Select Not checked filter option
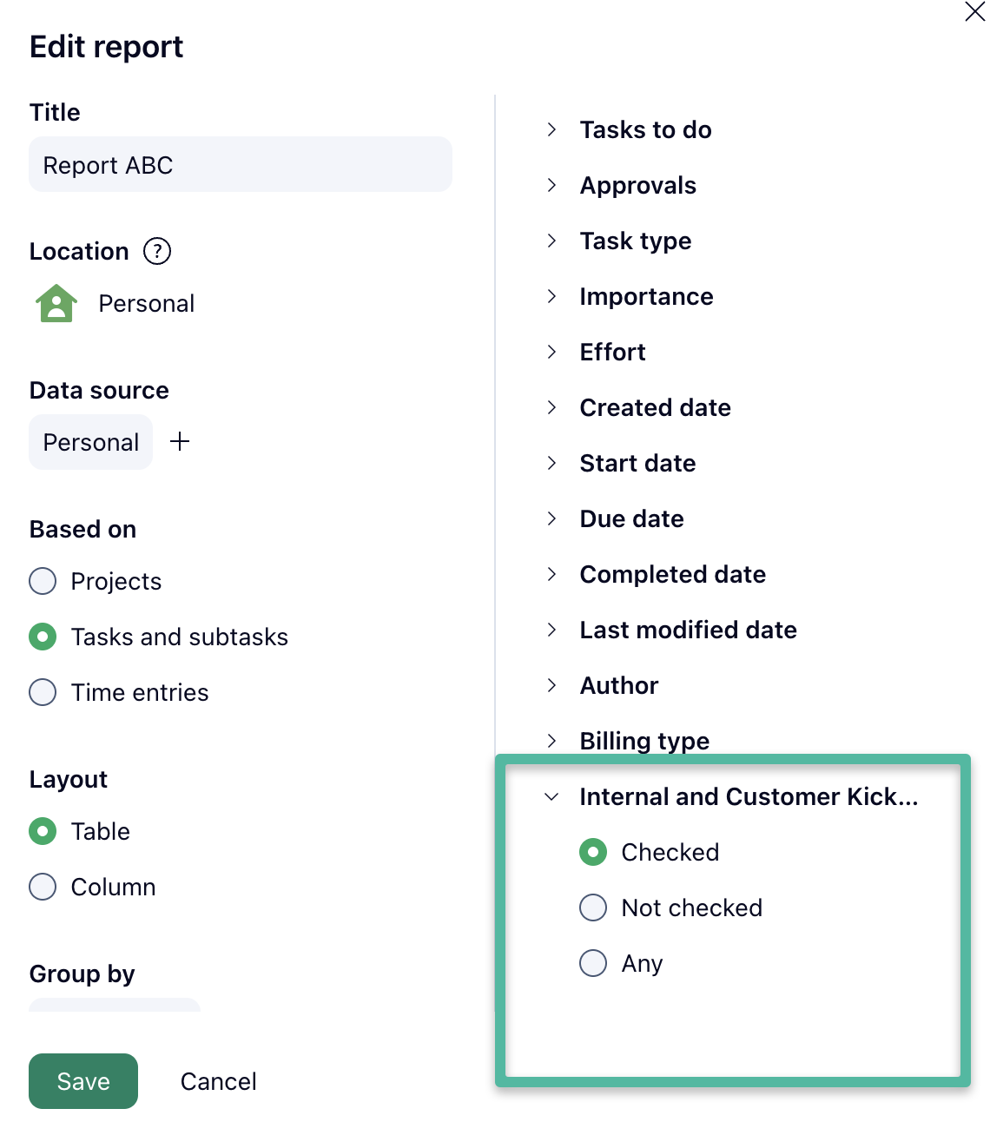Image resolution: width=990 pixels, height=1122 pixels. click(x=593, y=907)
